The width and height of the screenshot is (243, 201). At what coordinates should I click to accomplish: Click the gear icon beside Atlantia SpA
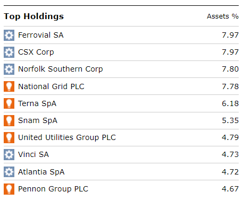click(9, 172)
